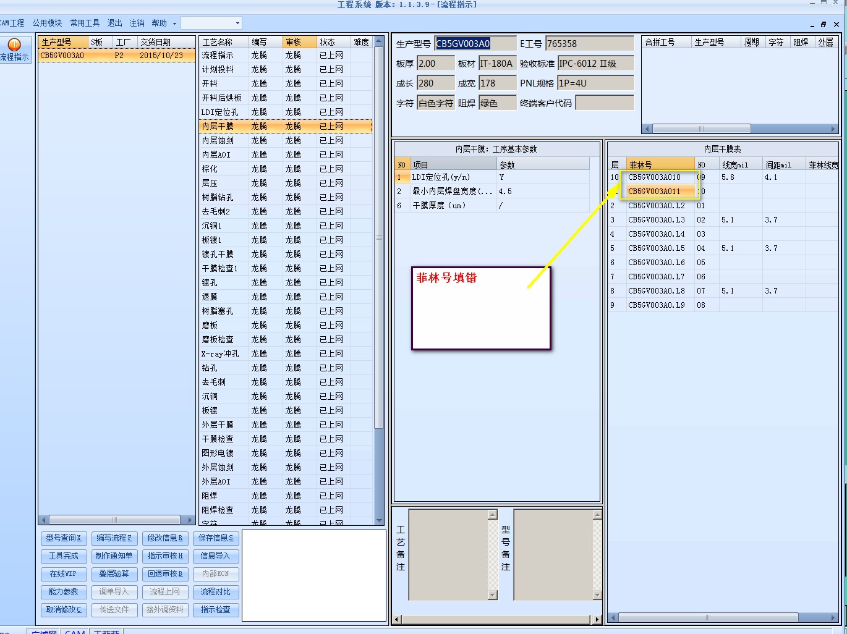Click the 板厚 field showing 2.00
The image size is (847, 634).
(435, 63)
